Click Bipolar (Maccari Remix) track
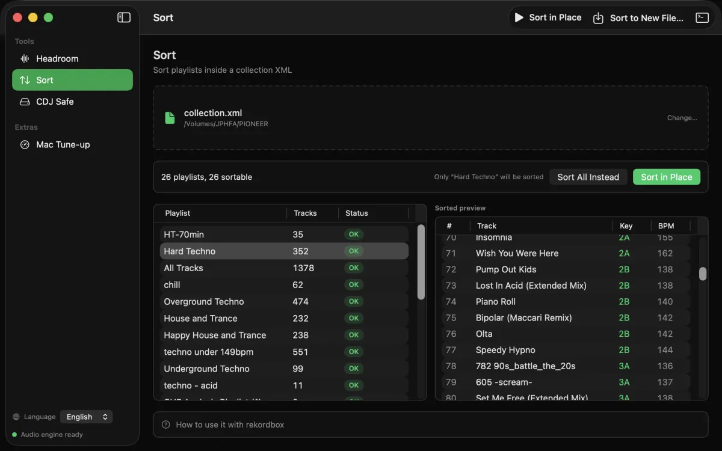This screenshot has height=451, width=722. [x=523, y=318]
